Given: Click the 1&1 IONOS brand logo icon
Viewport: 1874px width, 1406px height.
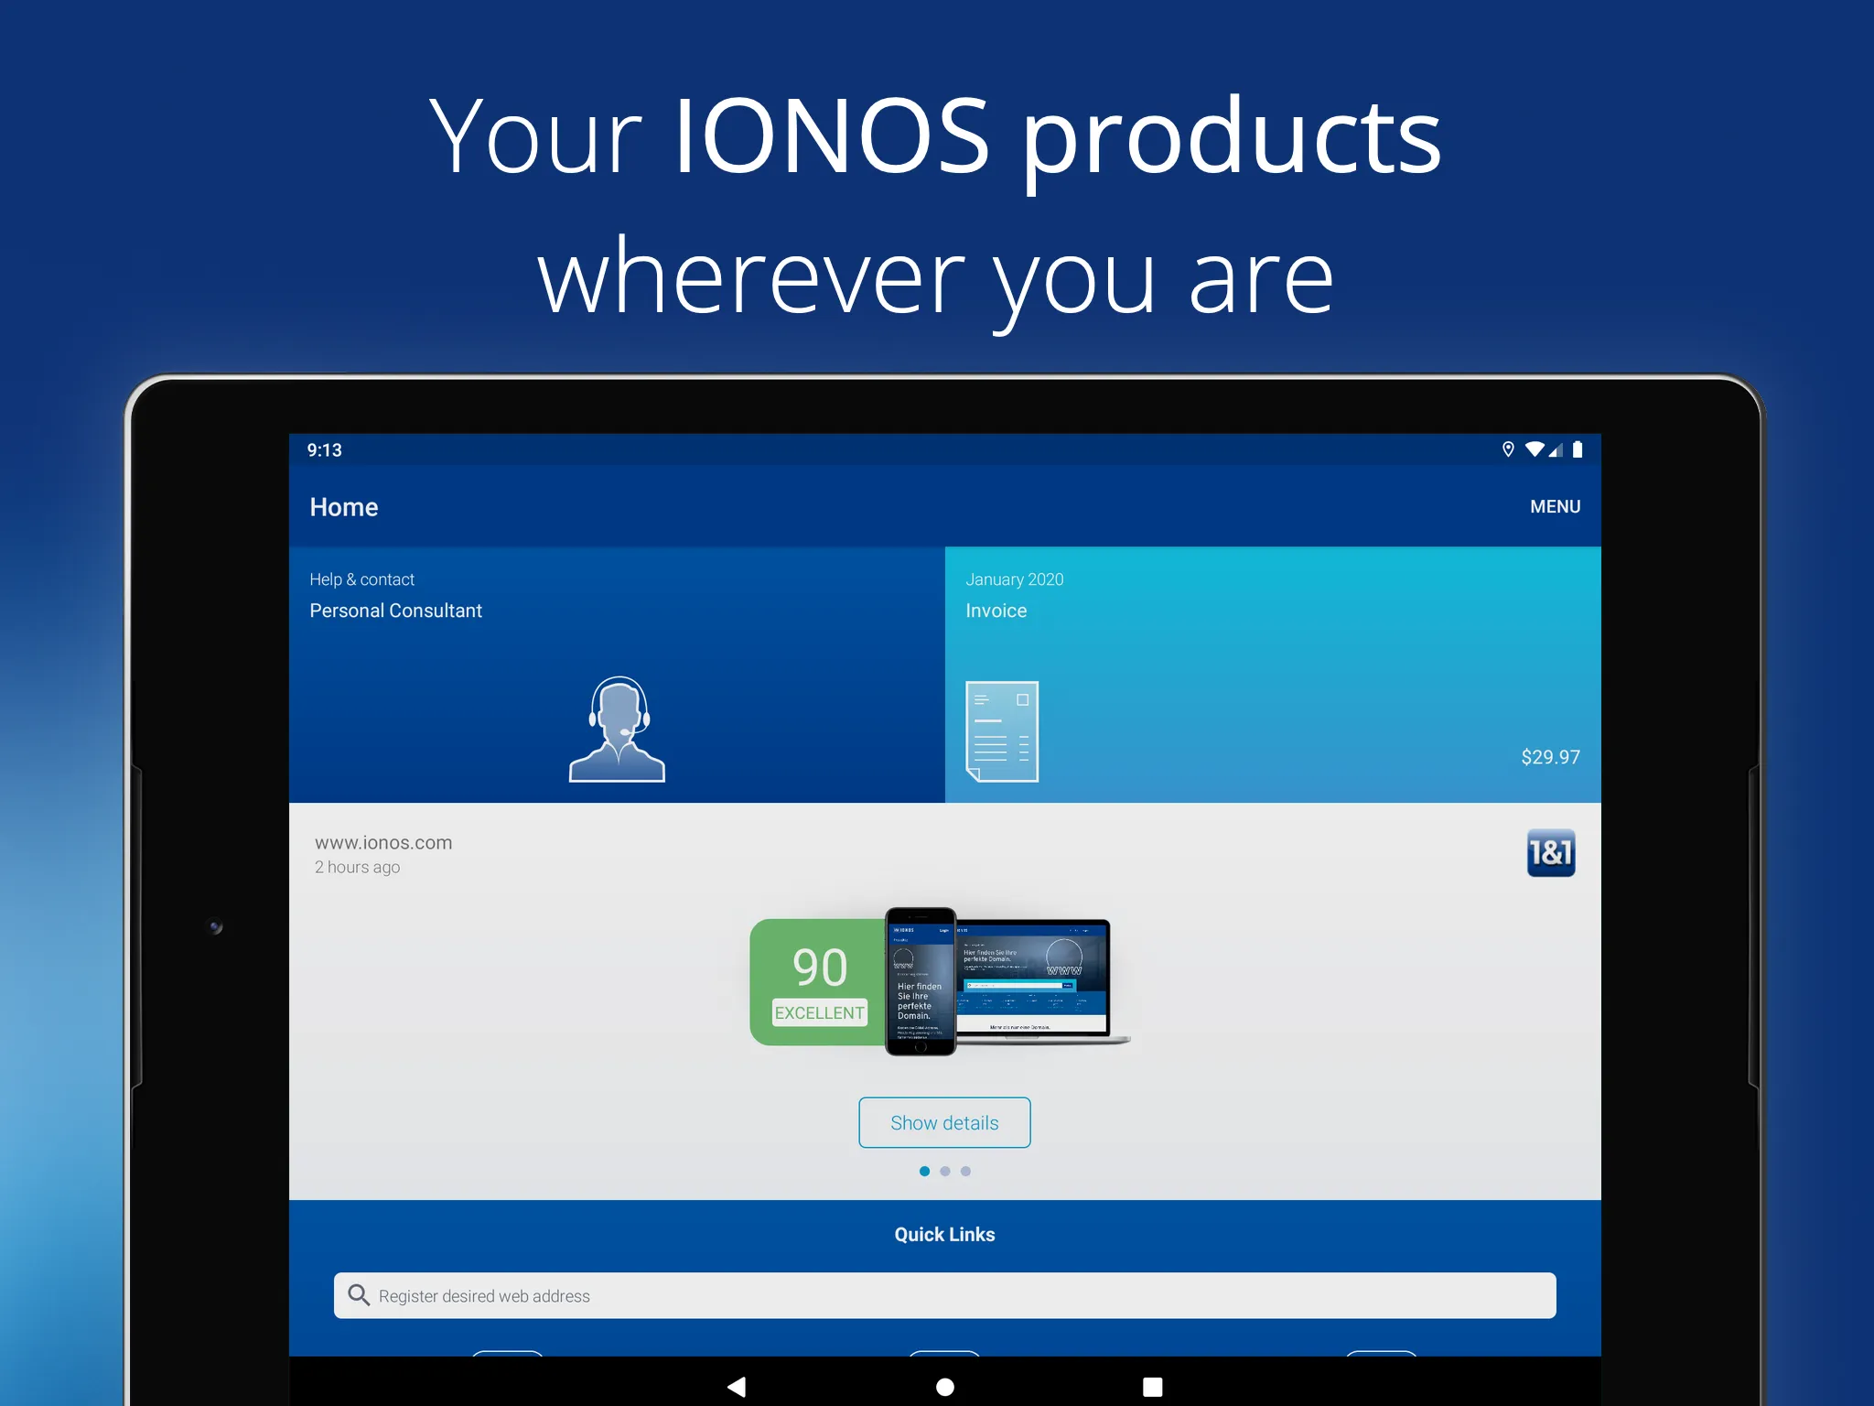Looking at the screenshot, I should click(x=1549, y=852).
